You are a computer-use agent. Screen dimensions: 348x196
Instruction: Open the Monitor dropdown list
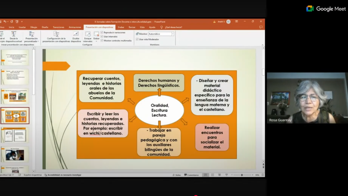[173, 34]
